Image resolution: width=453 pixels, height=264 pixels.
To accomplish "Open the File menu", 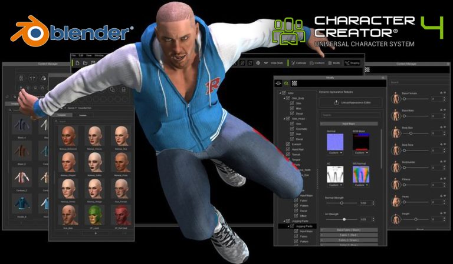I will click(x=74, y=55).
